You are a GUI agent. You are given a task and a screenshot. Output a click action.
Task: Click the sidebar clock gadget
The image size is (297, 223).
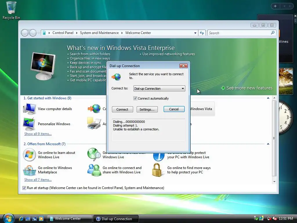click(x=286, y=118)
